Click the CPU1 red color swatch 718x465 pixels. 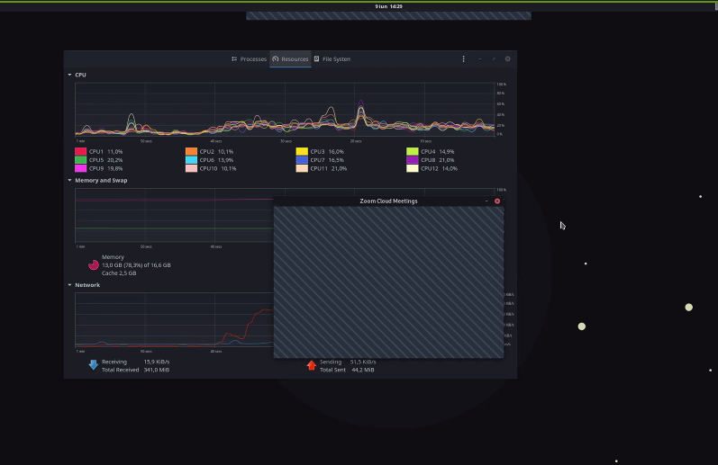pos(80,151)
